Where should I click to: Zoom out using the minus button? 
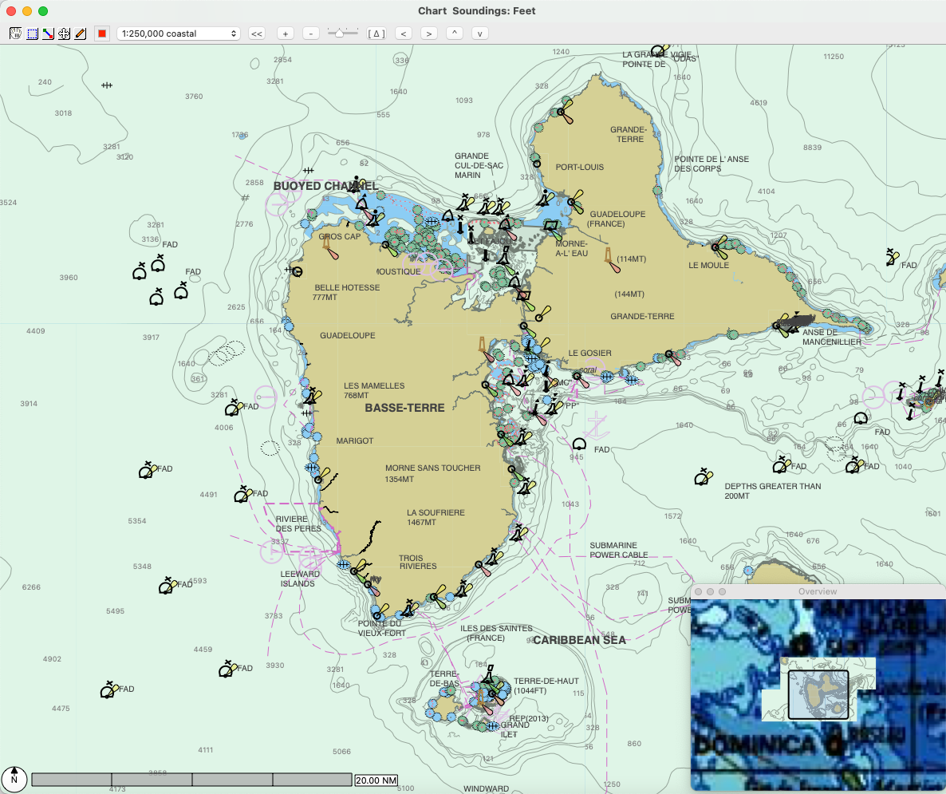[x=310, y=33]
